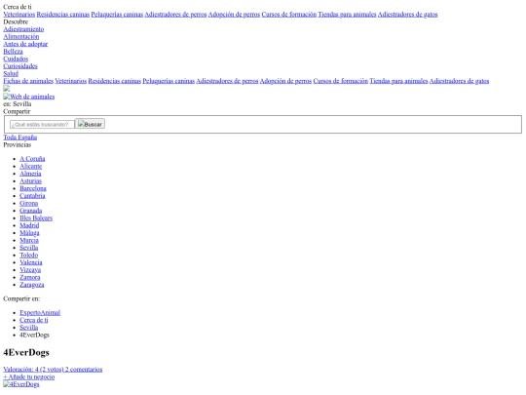Click the 4EverDogs image link at bottom
Image resolution: width=526 pixels, height=395 pixels.
coord(21,384)
